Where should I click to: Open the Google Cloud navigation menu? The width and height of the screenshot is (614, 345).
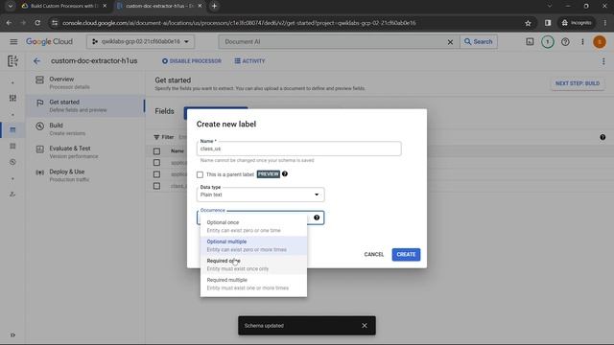coord(13,42)
